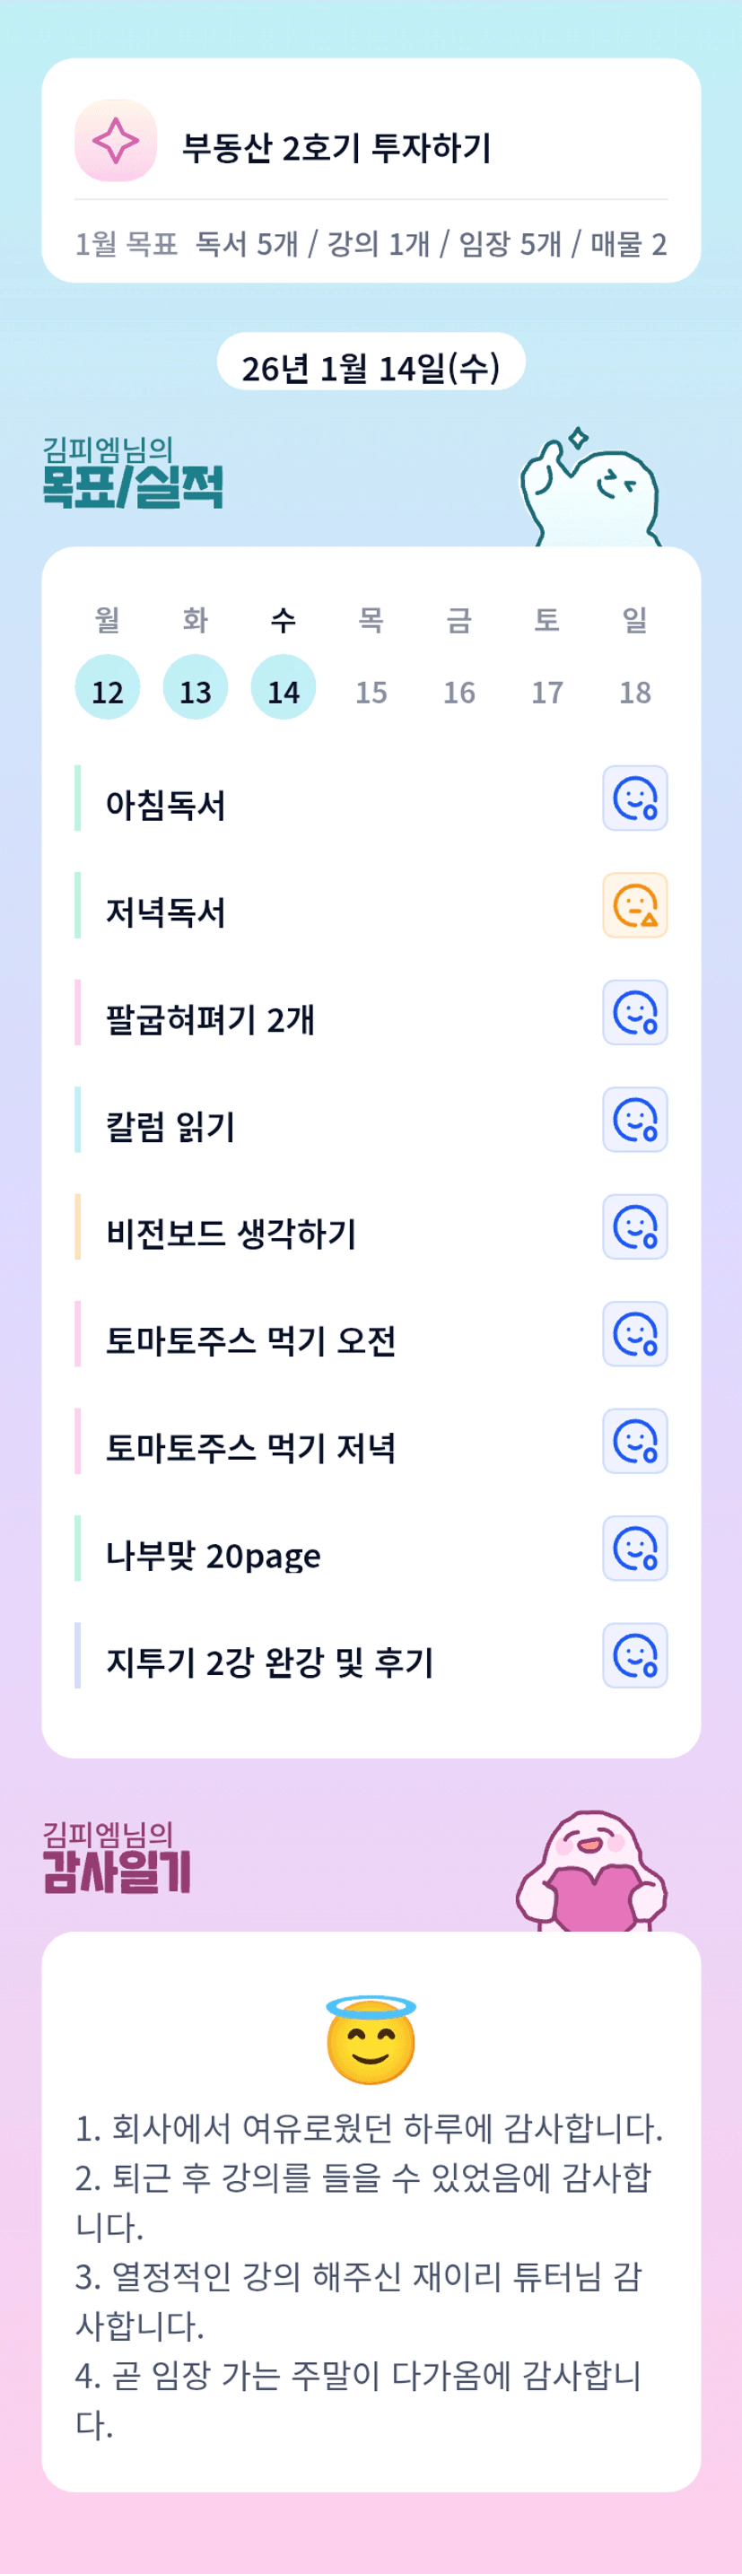Toggle status icon for 비전보드 생각하기
The width and height of the screenshot is (742, 2574).
(634, 1226)
